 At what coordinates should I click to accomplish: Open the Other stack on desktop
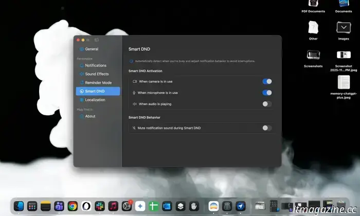coord(313,28)
